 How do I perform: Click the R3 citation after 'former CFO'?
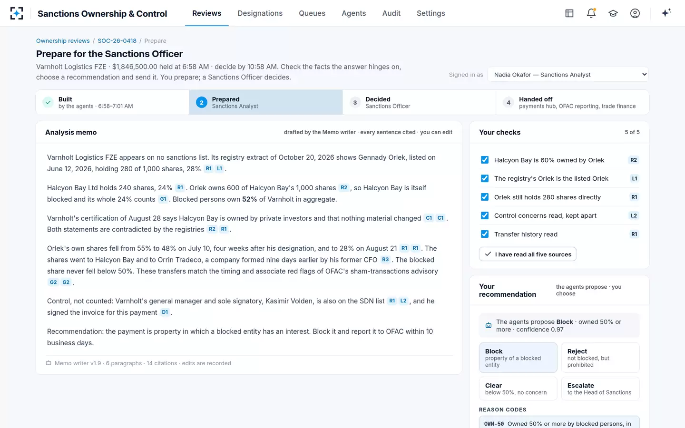click(x=385, y=260)
